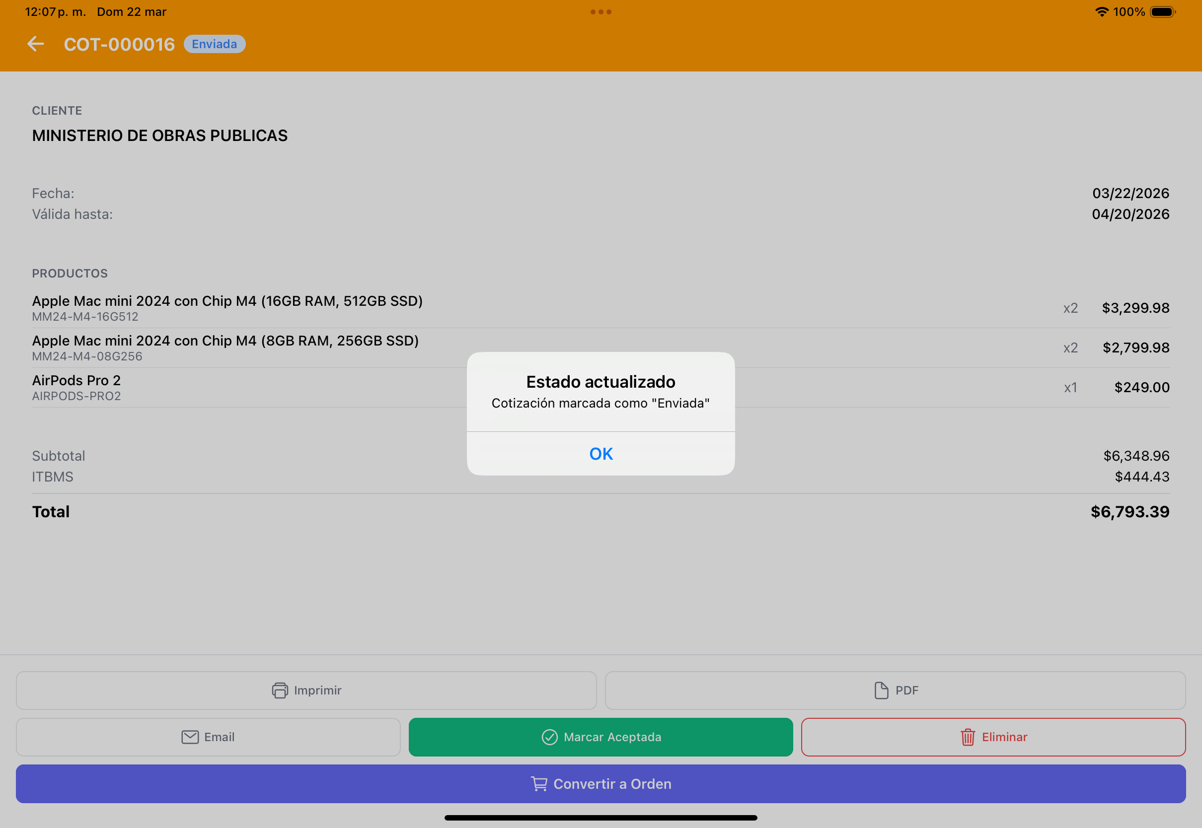Click the envelope Email icon
1202x828 pixels.
pos(190,737)
